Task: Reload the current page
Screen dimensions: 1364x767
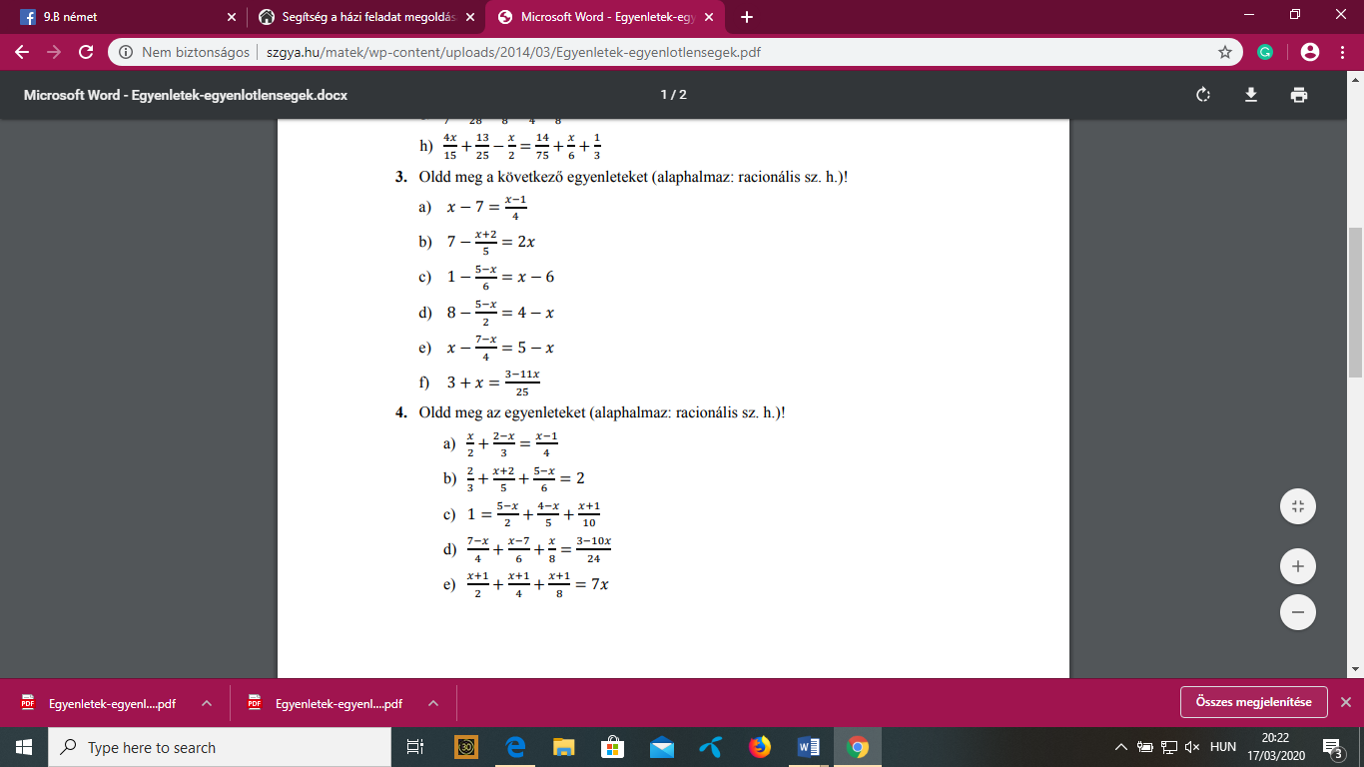Action: coord(87,52)
